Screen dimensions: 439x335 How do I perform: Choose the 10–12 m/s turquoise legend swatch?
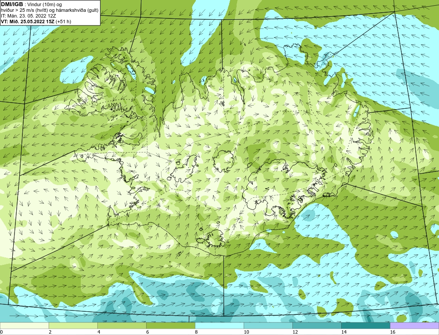click(268, 325)
